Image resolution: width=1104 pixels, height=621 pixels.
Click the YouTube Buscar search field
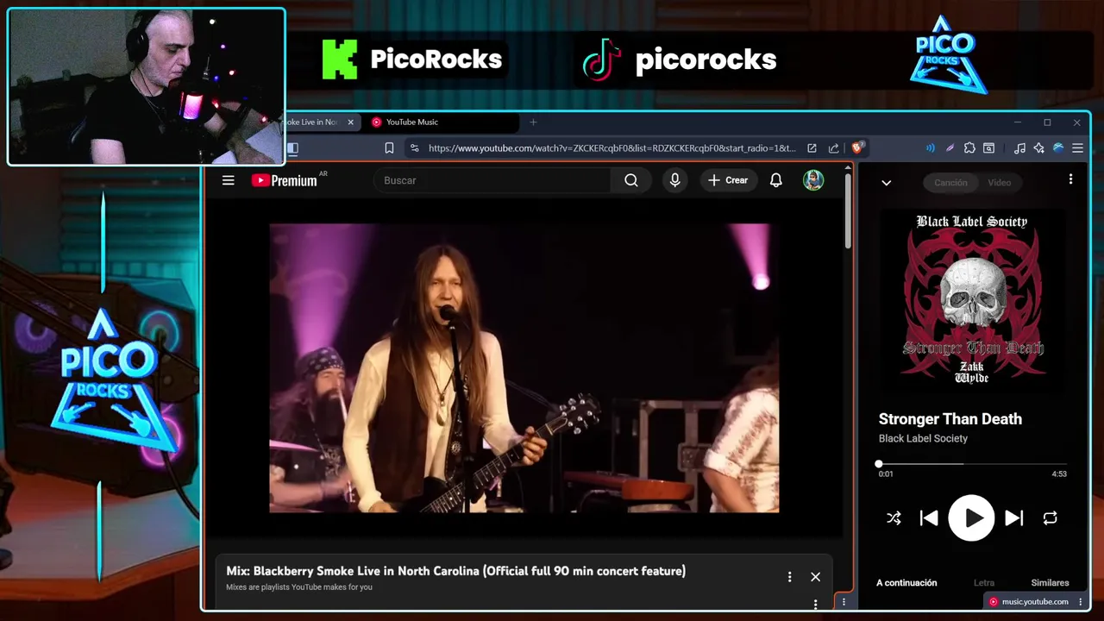point(492,180)
